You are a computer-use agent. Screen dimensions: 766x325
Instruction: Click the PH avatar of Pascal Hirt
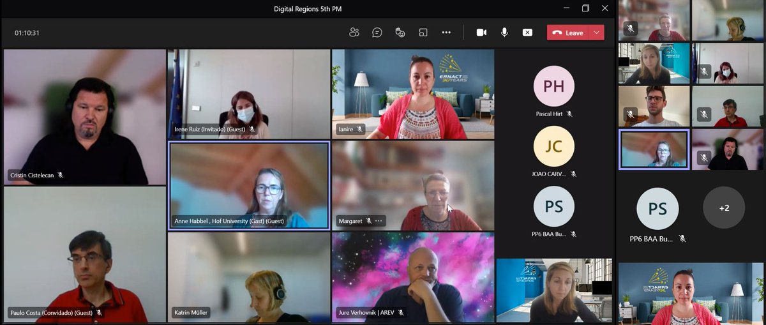[x=553, y=86]
